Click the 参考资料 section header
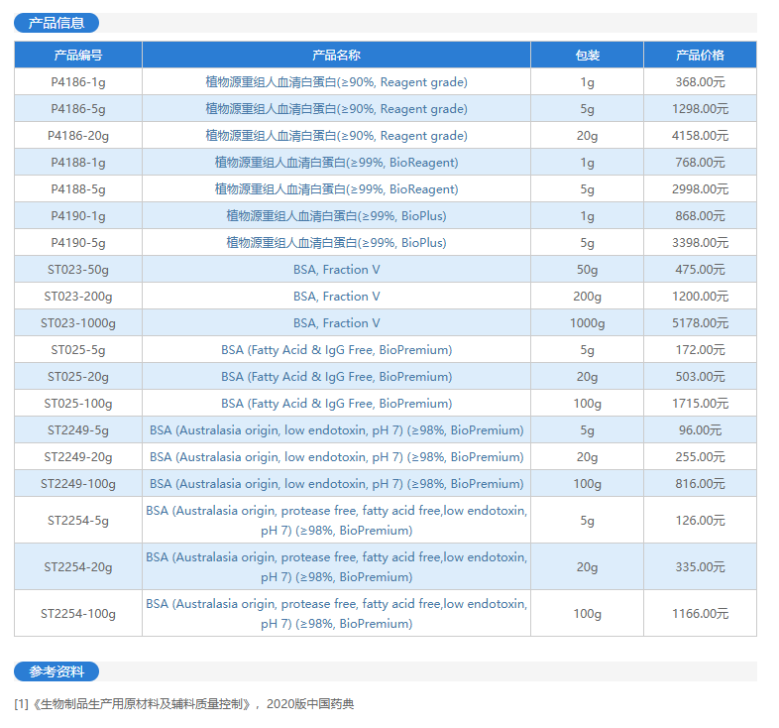Screen dimensions: 779x728 [56, 671]
